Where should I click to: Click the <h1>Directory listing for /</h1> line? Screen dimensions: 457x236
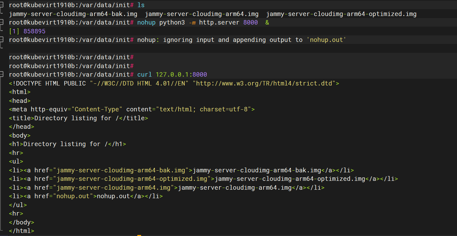click(x=67, y=144)
